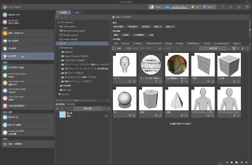Screen dimensions: 252x165
Task: Expand the Color pattern folder
Action: (x=59, y=26)
